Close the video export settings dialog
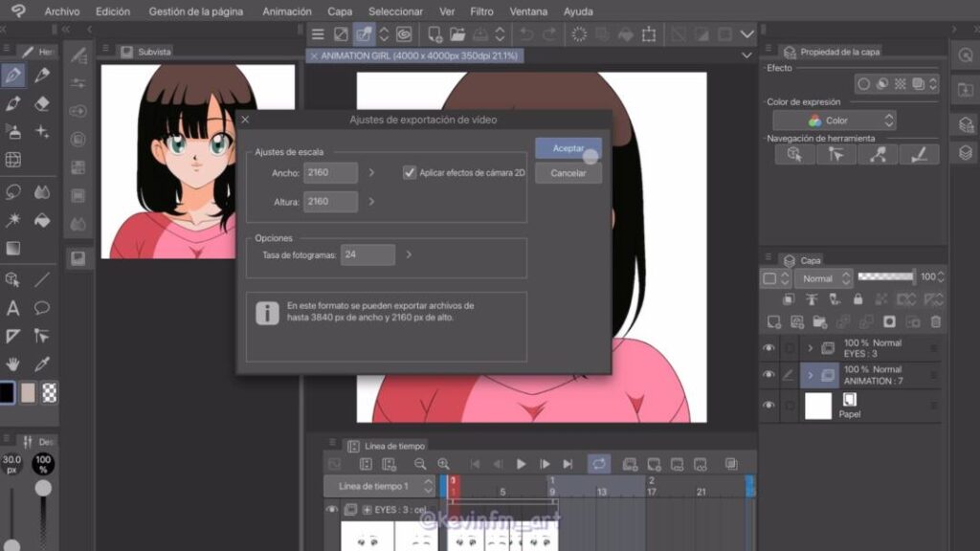980x551 pixels. click(245, 120)
